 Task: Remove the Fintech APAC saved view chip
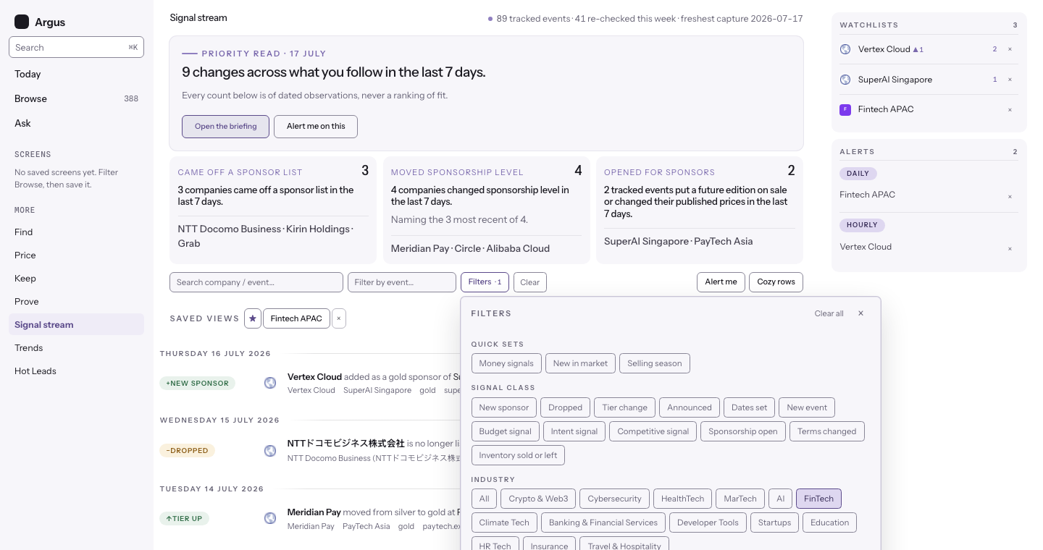coord(339,318)
